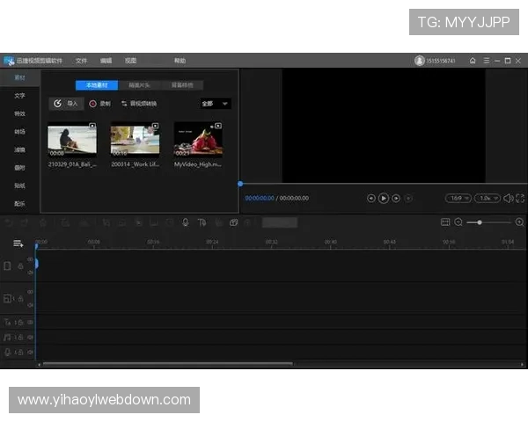528x422 pixels.
Task: Toggle lock on the text track
Action: coord(21,323)
